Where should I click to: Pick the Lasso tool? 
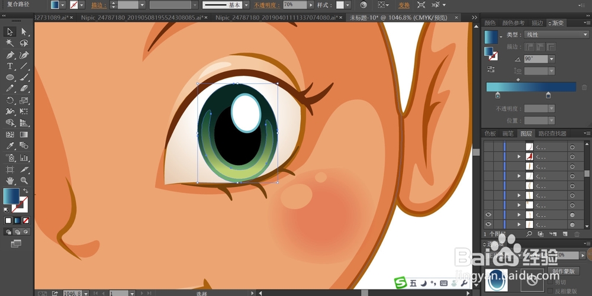[24, 43]
